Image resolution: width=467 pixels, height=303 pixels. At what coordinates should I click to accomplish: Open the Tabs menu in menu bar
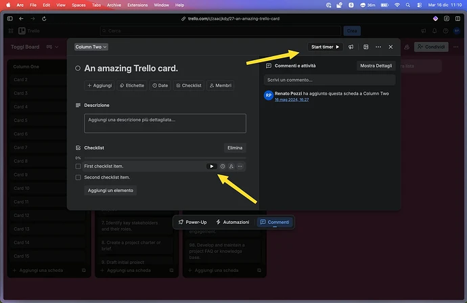(x=96, y=5)
